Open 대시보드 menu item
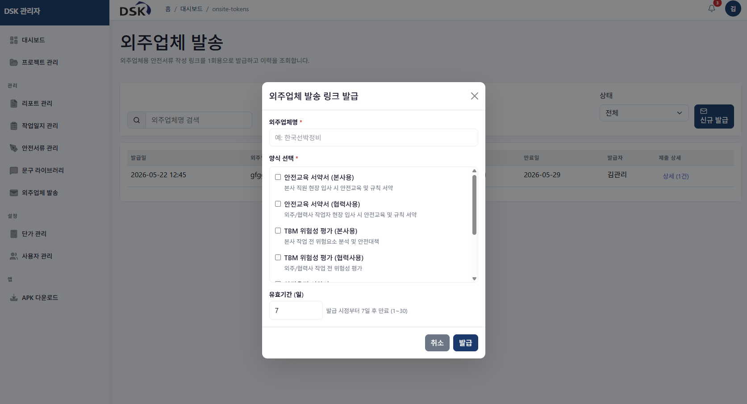The image size is (747, 404). tap(54, 40)
